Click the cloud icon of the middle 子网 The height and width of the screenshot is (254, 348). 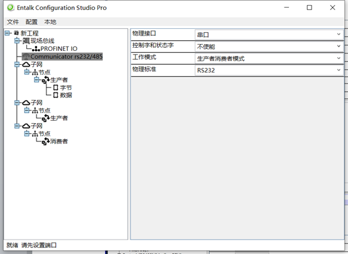coord(26,102)
